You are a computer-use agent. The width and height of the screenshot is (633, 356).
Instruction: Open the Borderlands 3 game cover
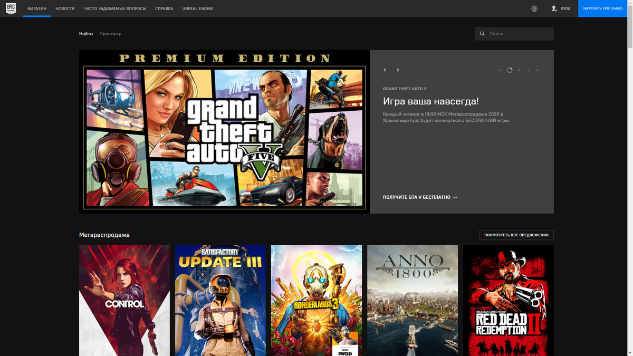[316, 300]
